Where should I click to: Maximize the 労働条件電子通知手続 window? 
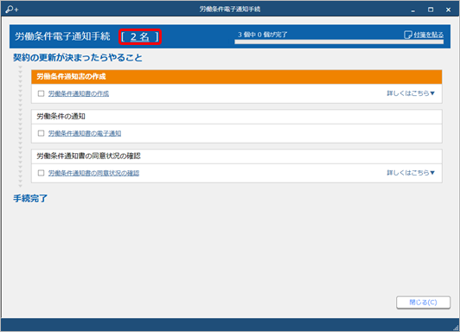(x=431, y=10)
